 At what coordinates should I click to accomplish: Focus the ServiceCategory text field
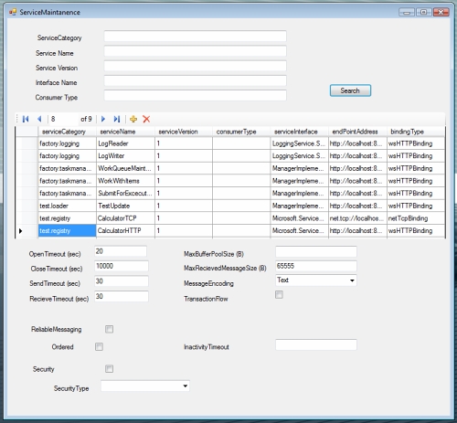coord(196,36)
